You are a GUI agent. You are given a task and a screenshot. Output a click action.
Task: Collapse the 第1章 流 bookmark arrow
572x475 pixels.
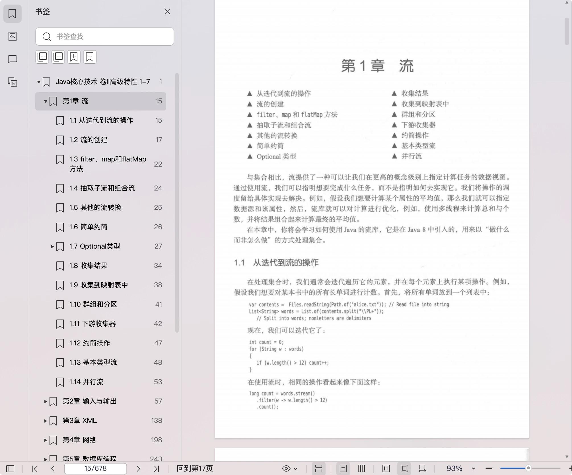tap(45, 101)
